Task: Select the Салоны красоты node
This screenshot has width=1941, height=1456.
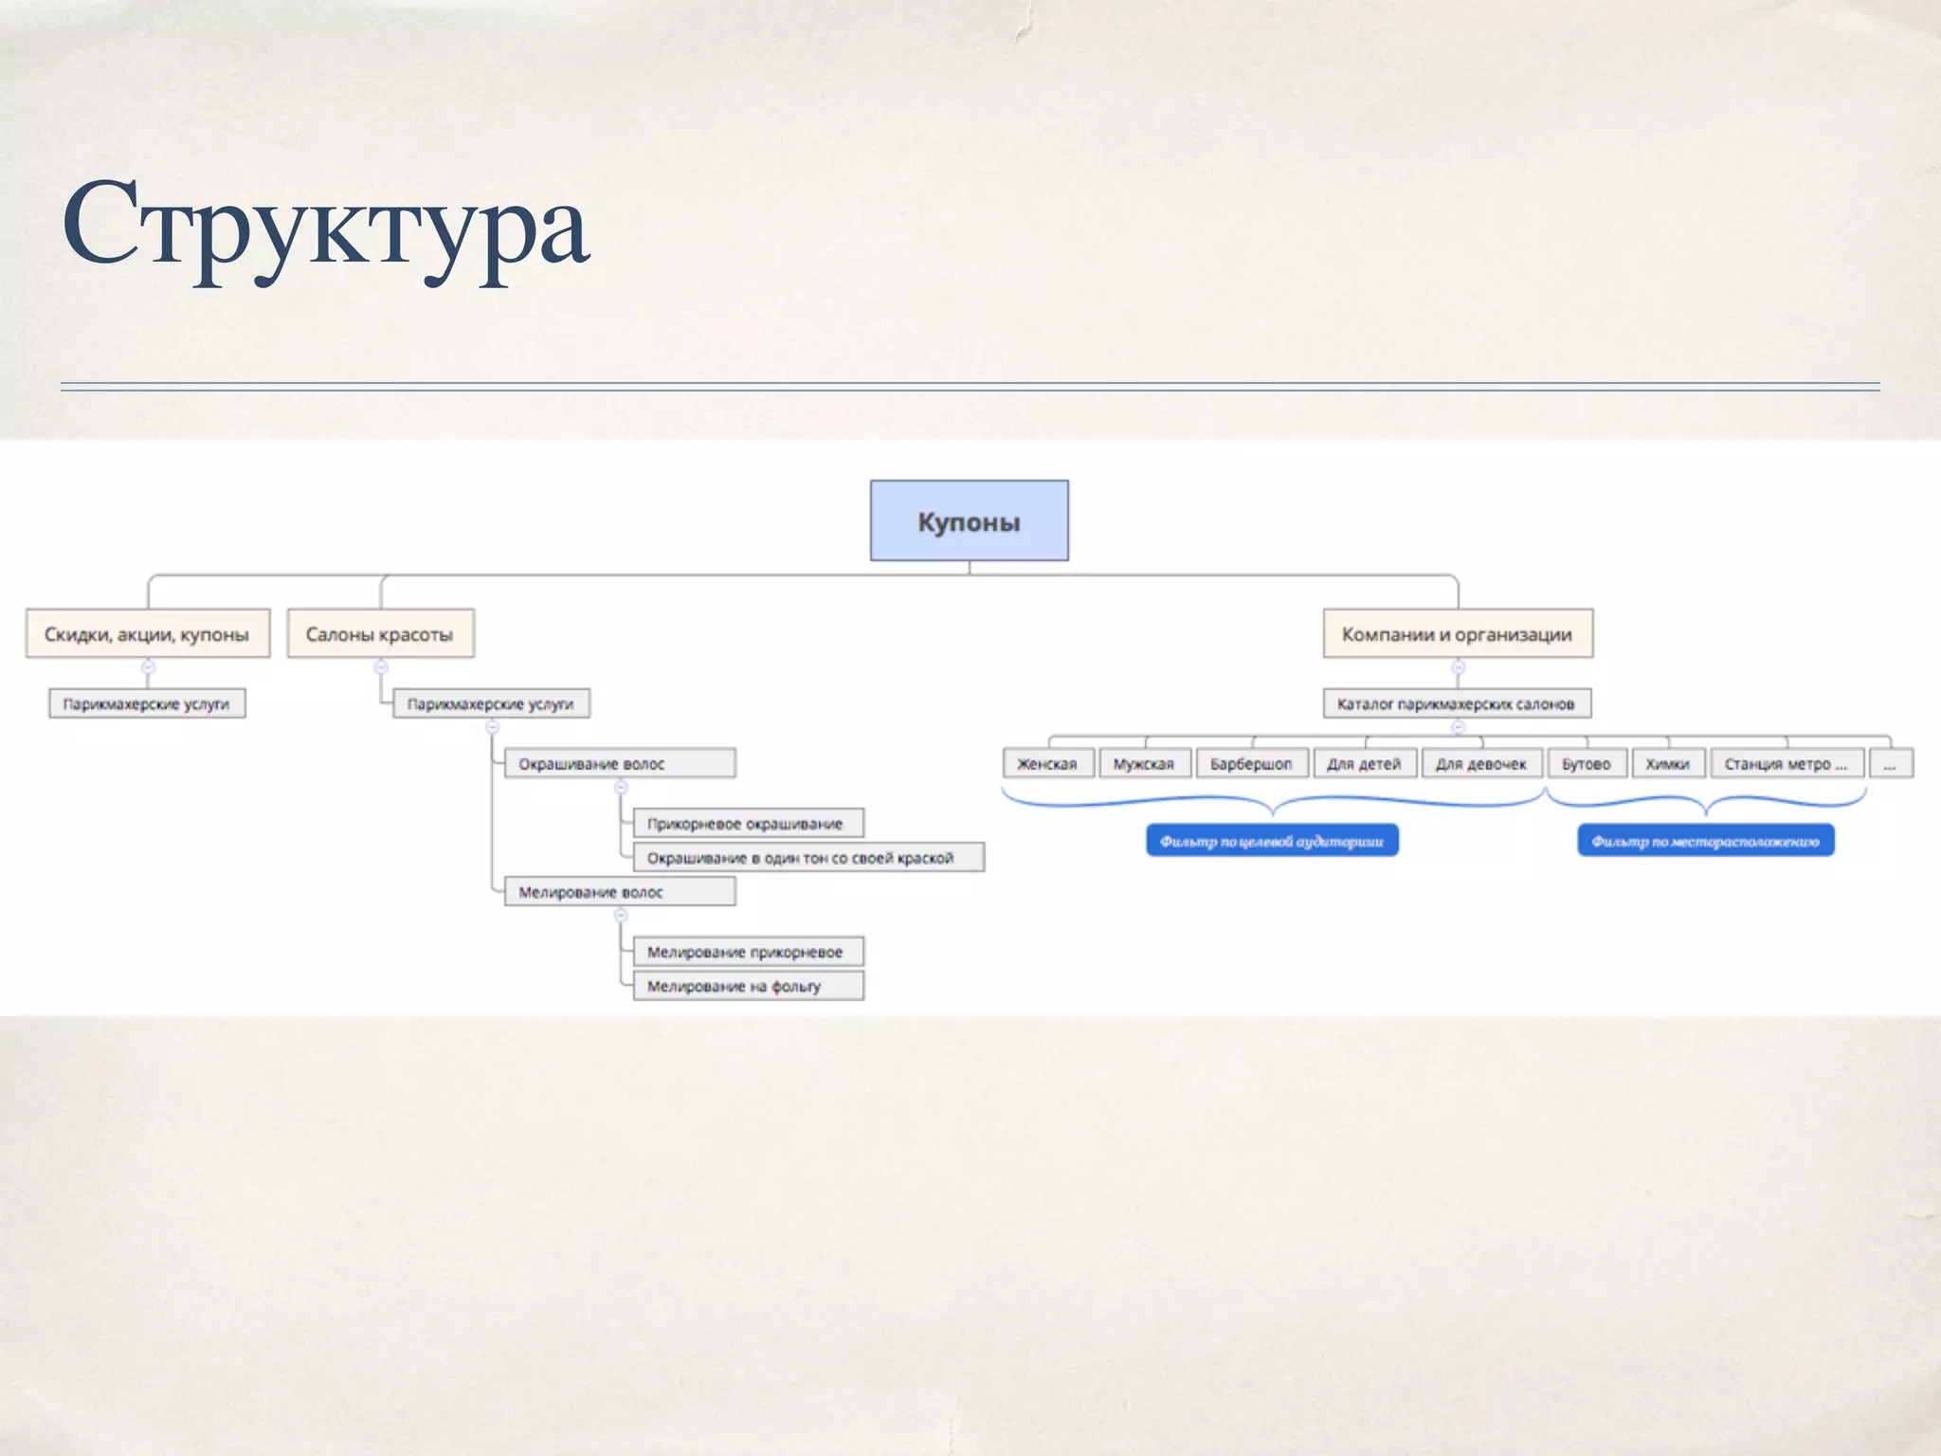Action: coord(380,633)
